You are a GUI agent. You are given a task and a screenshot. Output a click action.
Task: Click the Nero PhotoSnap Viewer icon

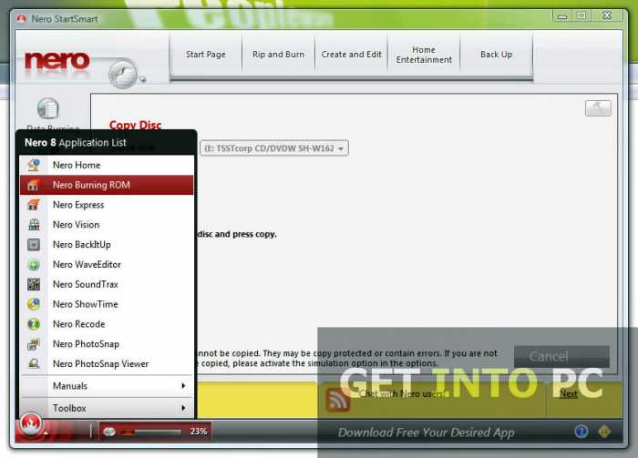point(34,363)
